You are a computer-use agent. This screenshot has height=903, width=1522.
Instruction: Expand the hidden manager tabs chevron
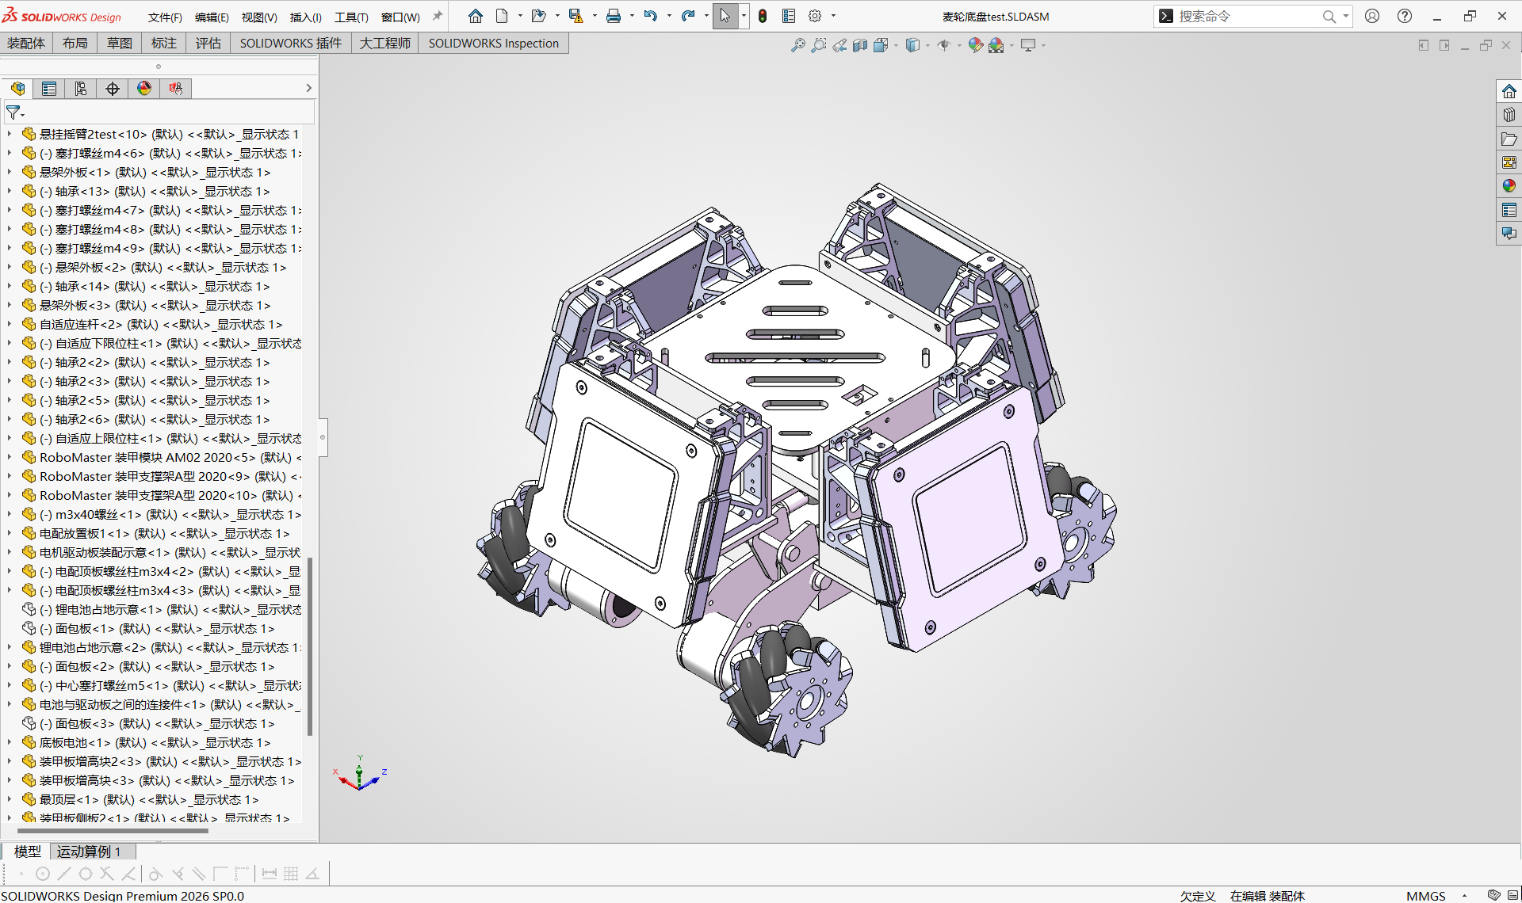[308, 89]
